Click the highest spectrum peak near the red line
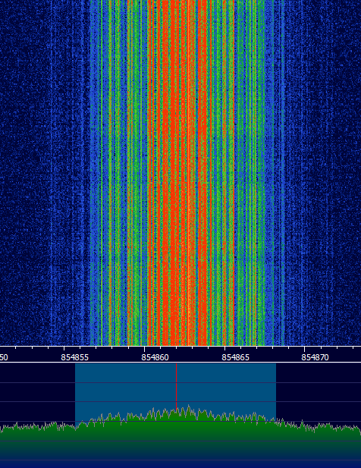Viewport: 361px width, 468px height. (x=188, y=407)
